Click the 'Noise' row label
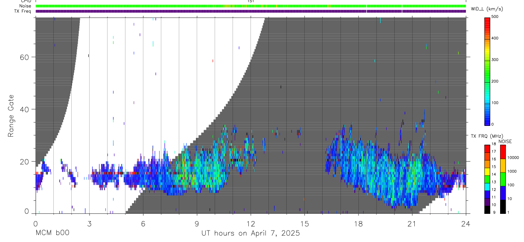Screen dimensions: 524x242 point(26,6)
